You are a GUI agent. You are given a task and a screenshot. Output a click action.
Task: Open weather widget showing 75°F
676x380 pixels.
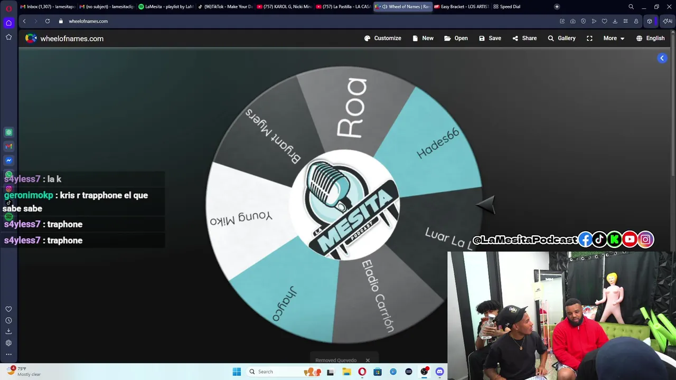tap(24, 372)
